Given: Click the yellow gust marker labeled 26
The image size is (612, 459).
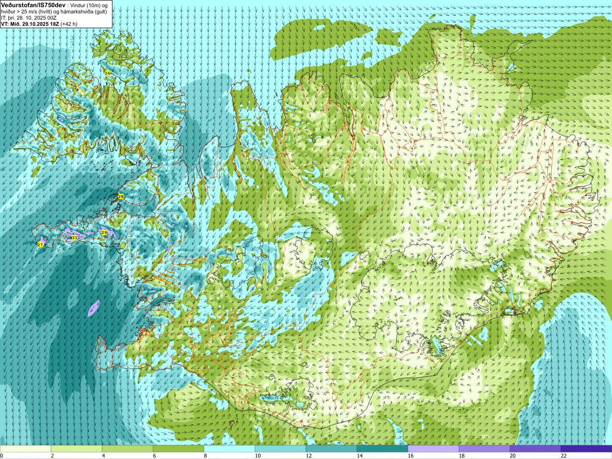Looking at the screenshot, I should (x=108, y=73).
